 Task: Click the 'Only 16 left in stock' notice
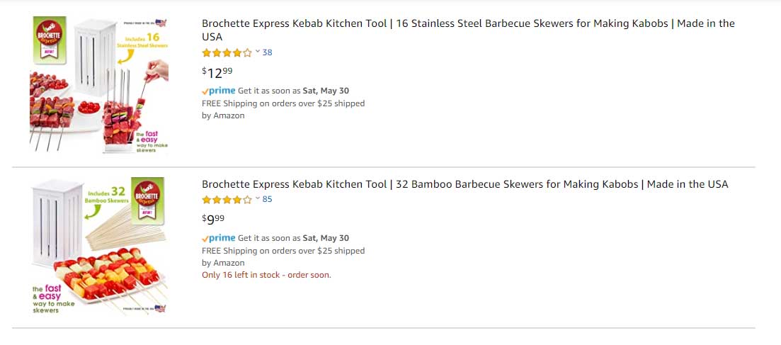pos(266,275)
